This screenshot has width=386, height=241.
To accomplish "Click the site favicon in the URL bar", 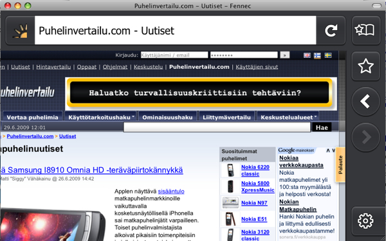I will click(x=21, y=31).
